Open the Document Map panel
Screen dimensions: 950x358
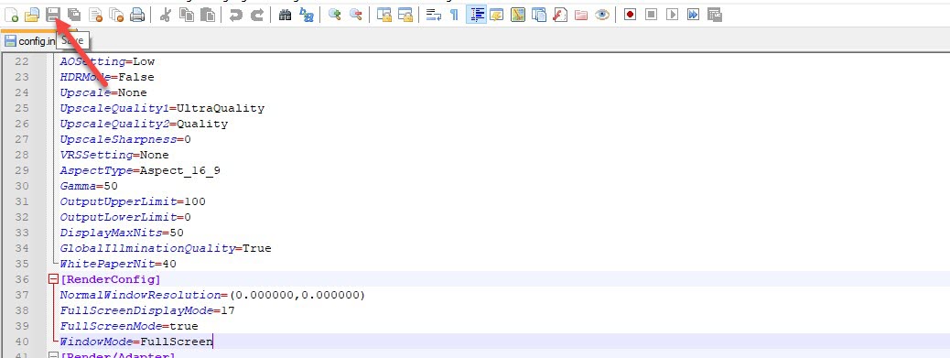click(x=517, y=16)
